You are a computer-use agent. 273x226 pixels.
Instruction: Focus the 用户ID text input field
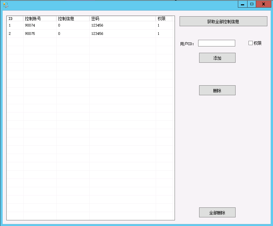(x=216, y=43)
